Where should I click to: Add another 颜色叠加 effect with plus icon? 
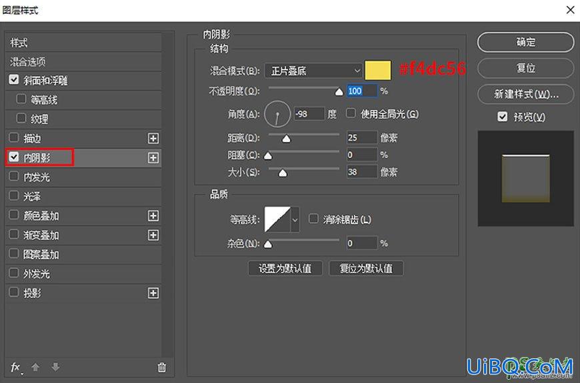click(x=153, y=216)
